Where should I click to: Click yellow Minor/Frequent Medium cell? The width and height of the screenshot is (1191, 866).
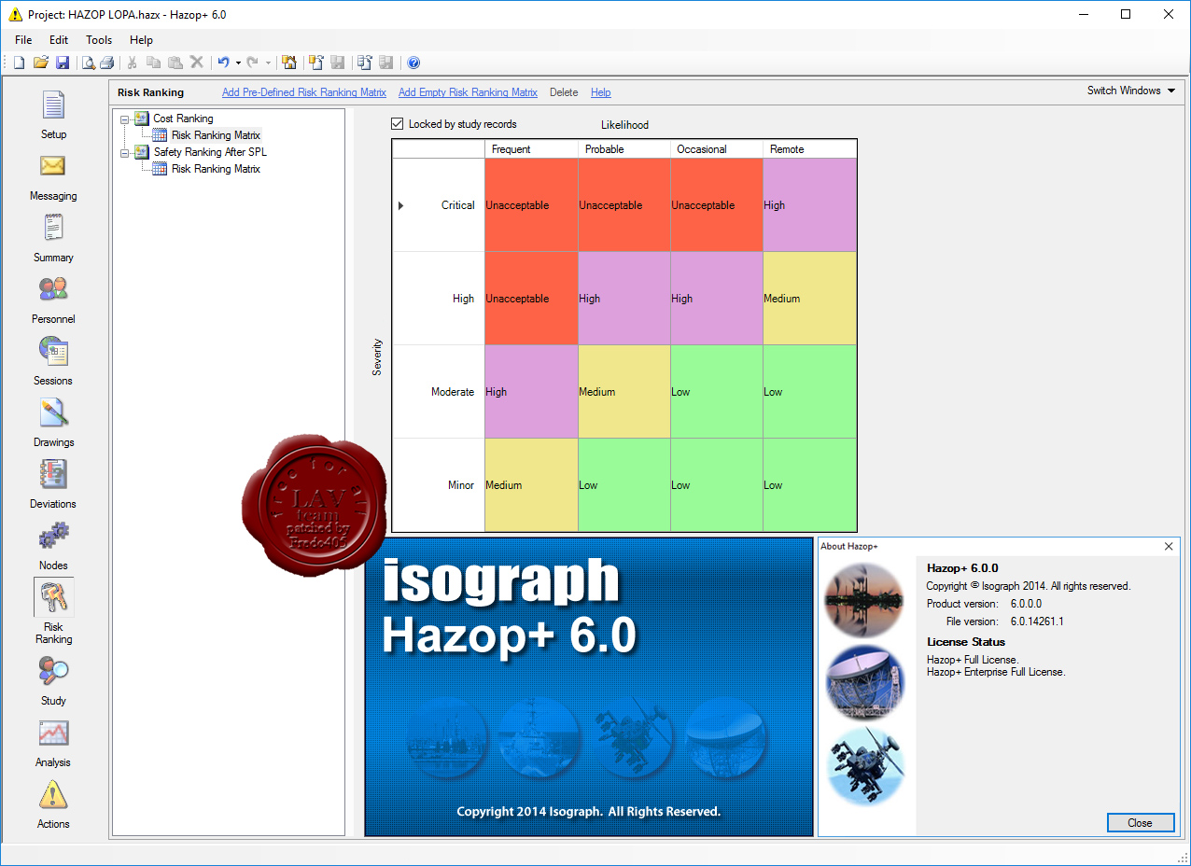point(531,485)
